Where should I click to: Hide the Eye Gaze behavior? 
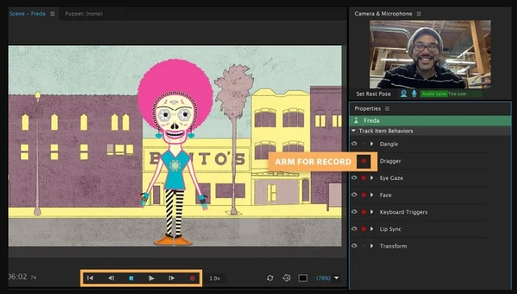[x=354, y=178]
